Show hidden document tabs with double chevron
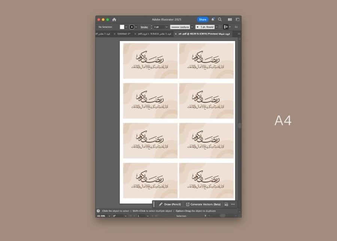The width and height of the screenshot is (337, 241). [239, 34]
